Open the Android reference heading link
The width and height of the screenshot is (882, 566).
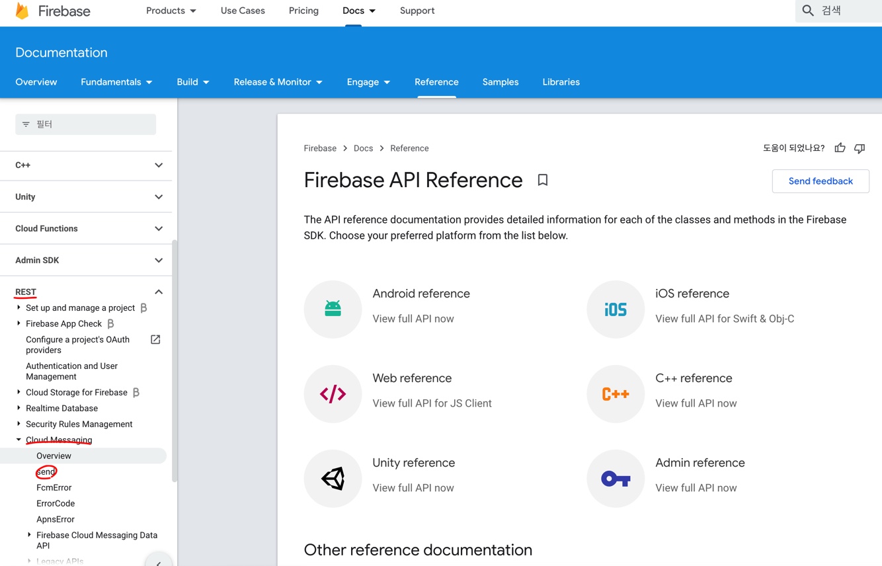click(421, 294)
